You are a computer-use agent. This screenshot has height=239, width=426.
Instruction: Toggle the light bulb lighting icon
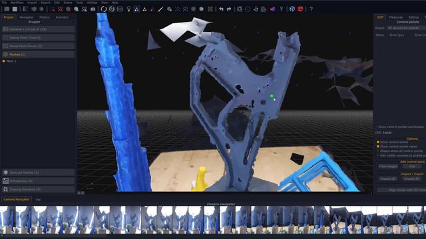128,9
